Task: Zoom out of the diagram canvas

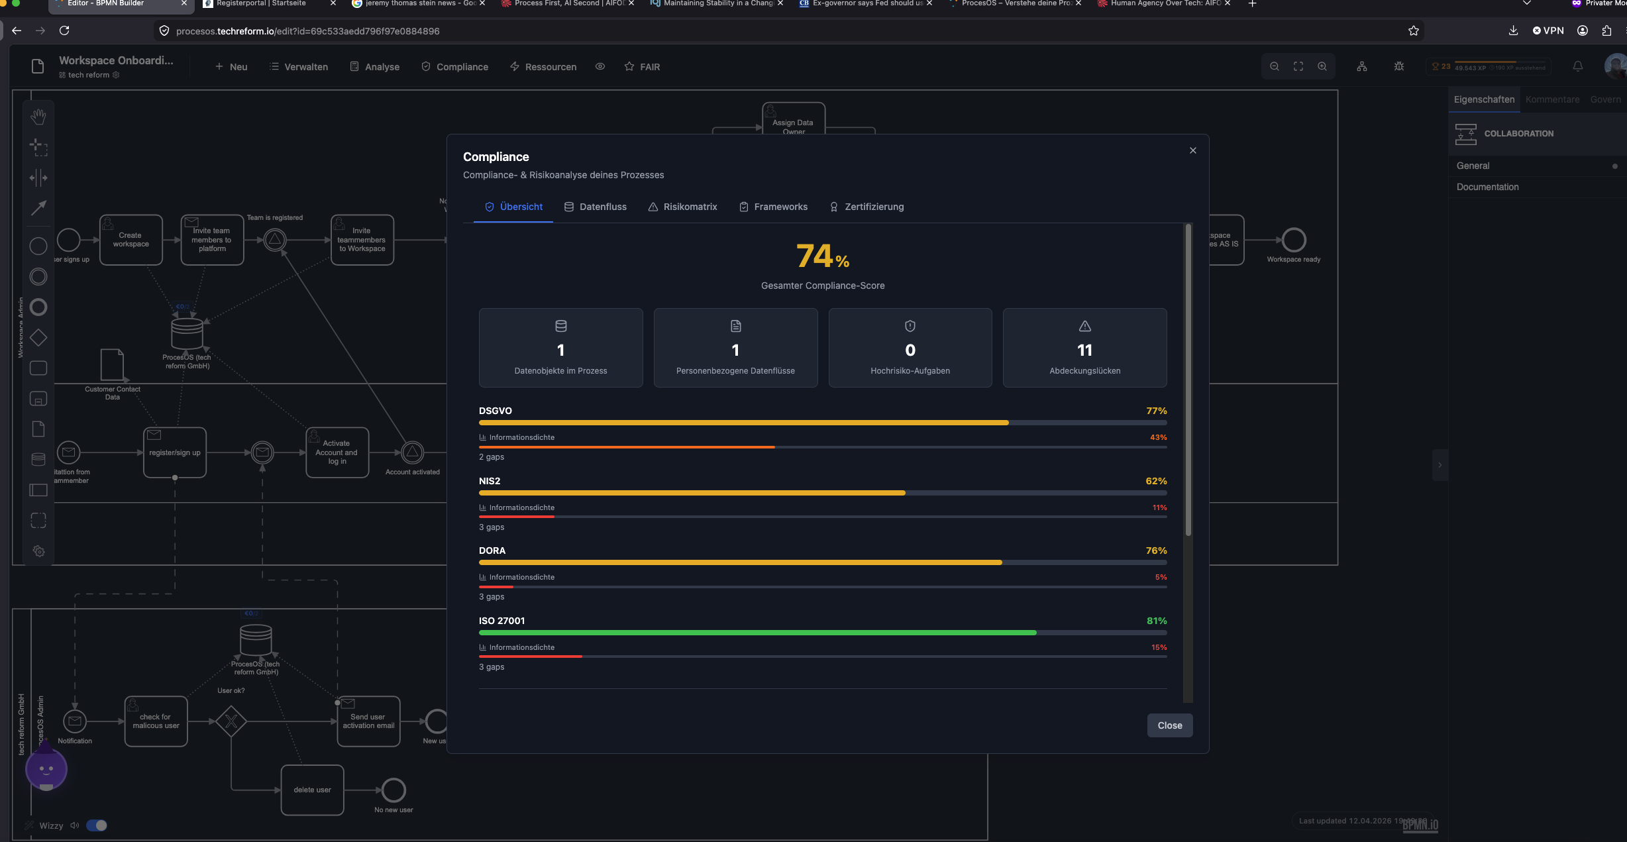Action: coord(1274,67)
